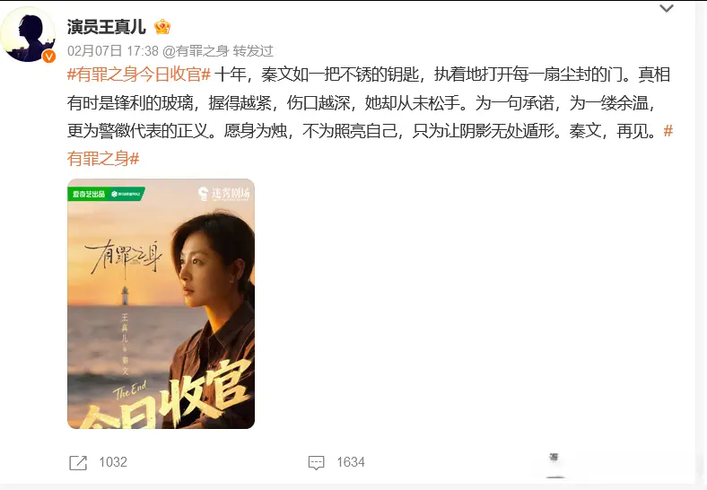Expand the post options chevron menu
Viewport: 707px width, 490px height.
pyautogui.click(x=667, y=8)
